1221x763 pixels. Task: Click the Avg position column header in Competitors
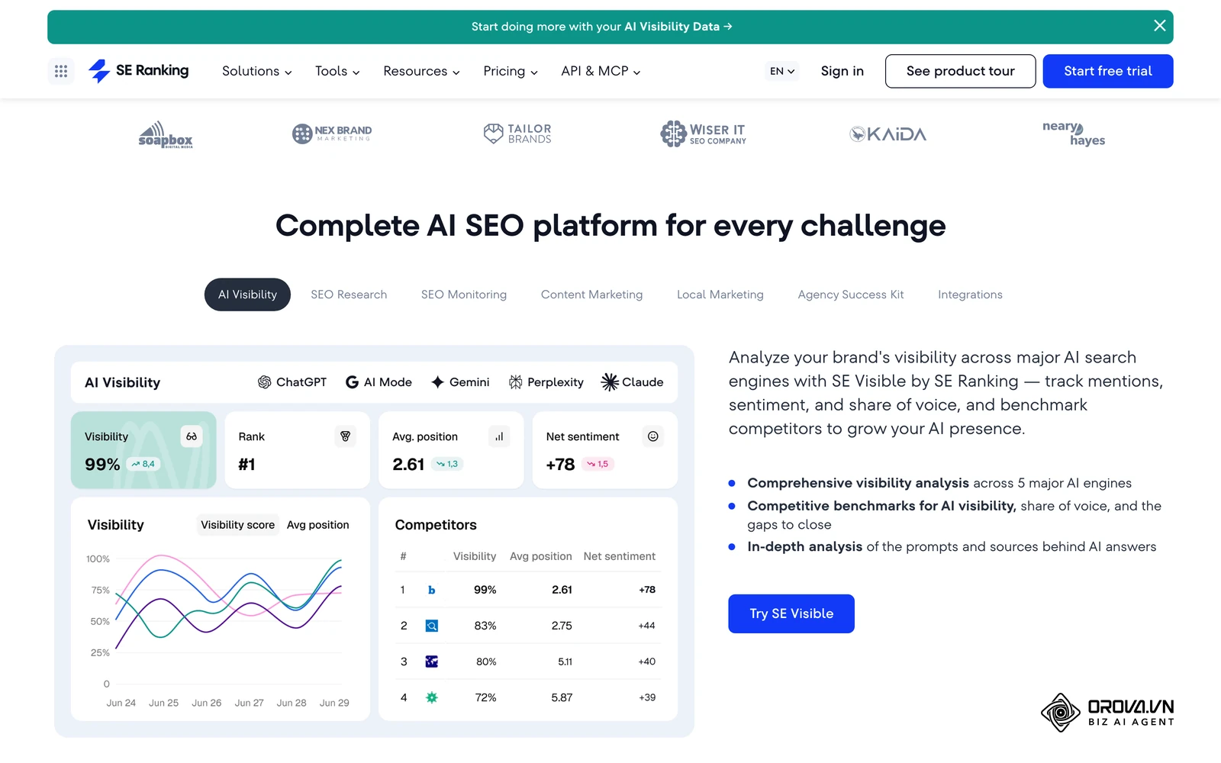click(540, 556)
